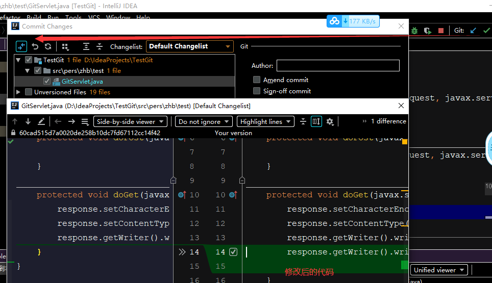
Task: Click the Revert (undo arrow) icon
Action: (35, 47)
